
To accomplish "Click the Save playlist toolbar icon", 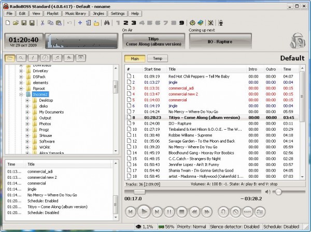I will point(24,23).
